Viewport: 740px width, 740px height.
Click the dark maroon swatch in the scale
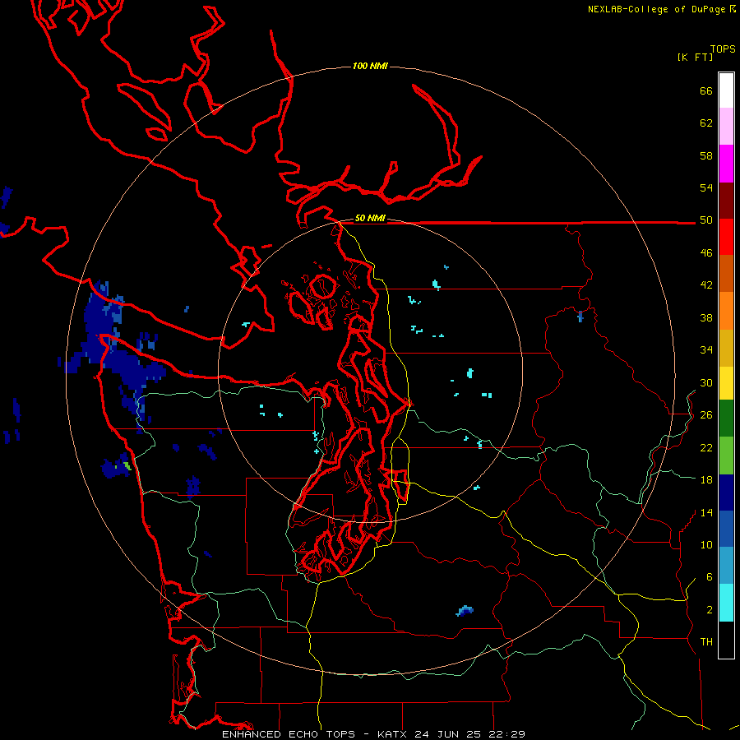[x=726, y=201]
